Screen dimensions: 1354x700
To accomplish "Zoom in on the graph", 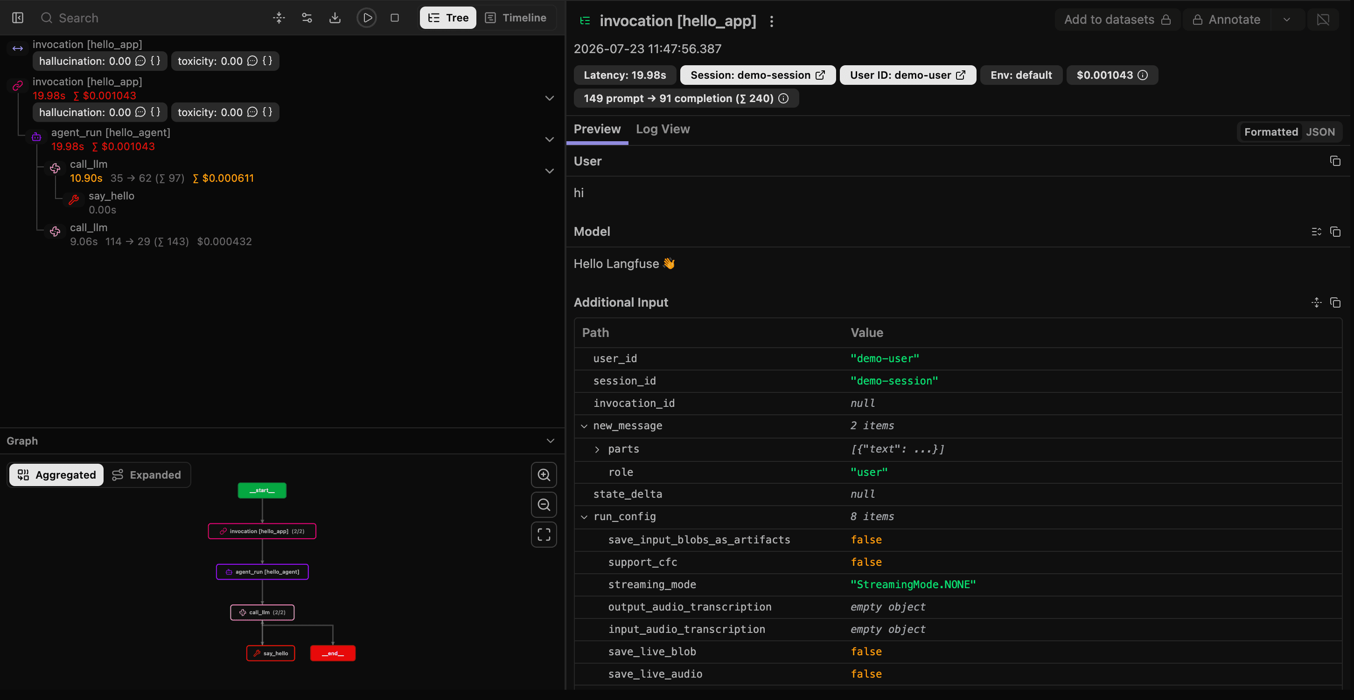I will [544, 475].
